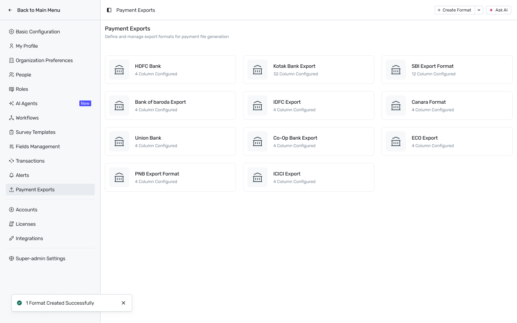
Task: Click the bank icon on ECO Export card
Action: coord(396,141)
